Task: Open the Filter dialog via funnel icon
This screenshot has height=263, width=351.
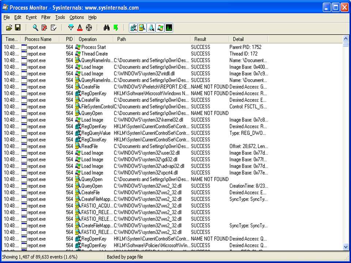Action: pos(71,28)
